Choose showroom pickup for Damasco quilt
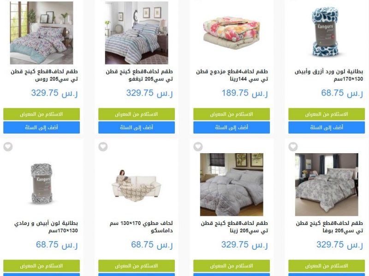369x276 pixels. (x=137, y=266)
